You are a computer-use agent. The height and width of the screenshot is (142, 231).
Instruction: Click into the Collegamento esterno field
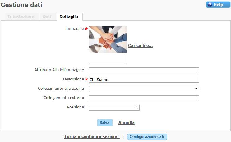point(144,98)
